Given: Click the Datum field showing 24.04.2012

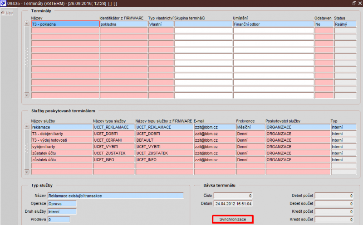Looking at the screenshot, I should click(233, 204).
